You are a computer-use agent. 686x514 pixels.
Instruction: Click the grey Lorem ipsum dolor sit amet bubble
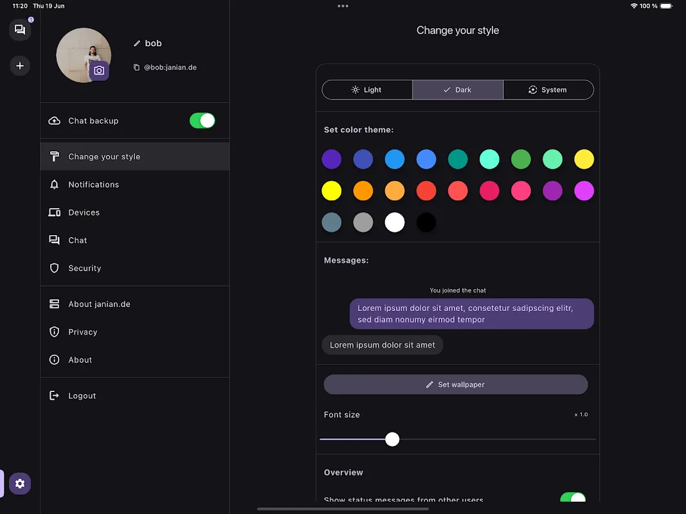tap(383, 345)
